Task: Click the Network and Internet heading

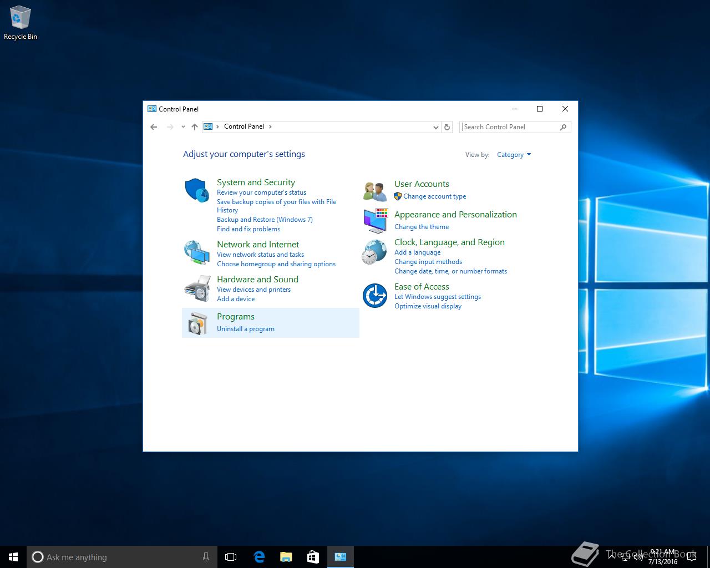Action: pos(258,245)
